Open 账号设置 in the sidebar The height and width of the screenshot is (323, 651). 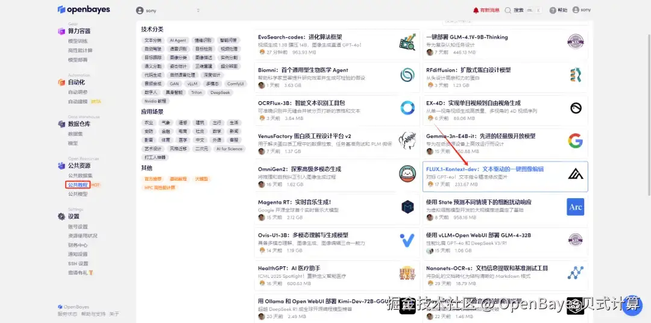[x=78, y=227]
